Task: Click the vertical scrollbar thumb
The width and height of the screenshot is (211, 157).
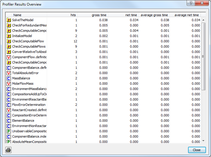Action: click(203, 56)
